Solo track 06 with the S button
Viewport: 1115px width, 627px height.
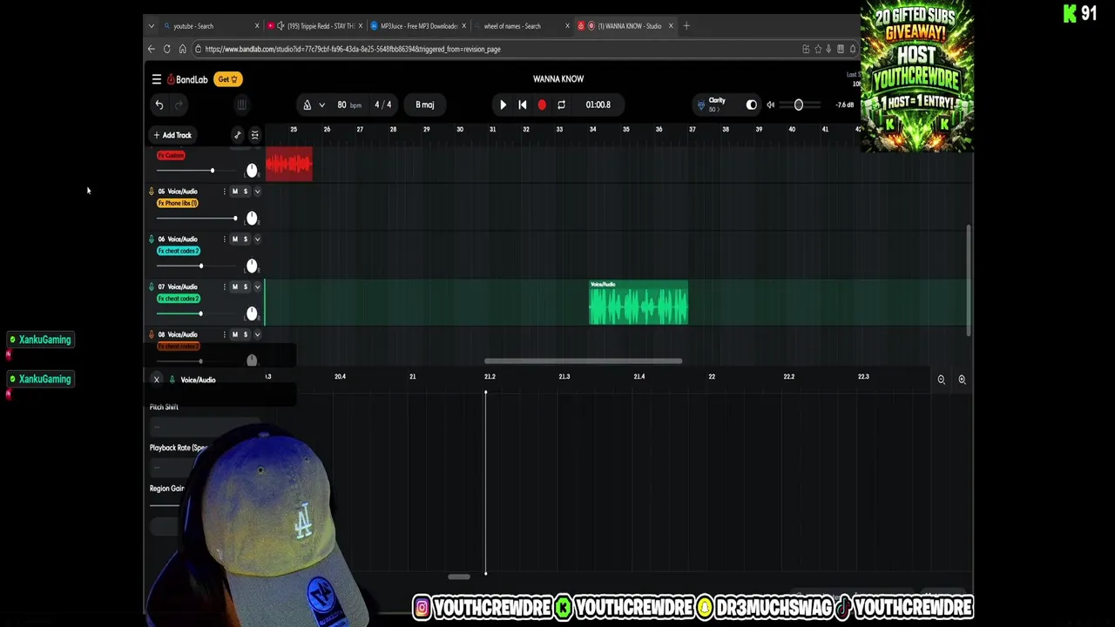pyautogui.click(x=245, y=239)
